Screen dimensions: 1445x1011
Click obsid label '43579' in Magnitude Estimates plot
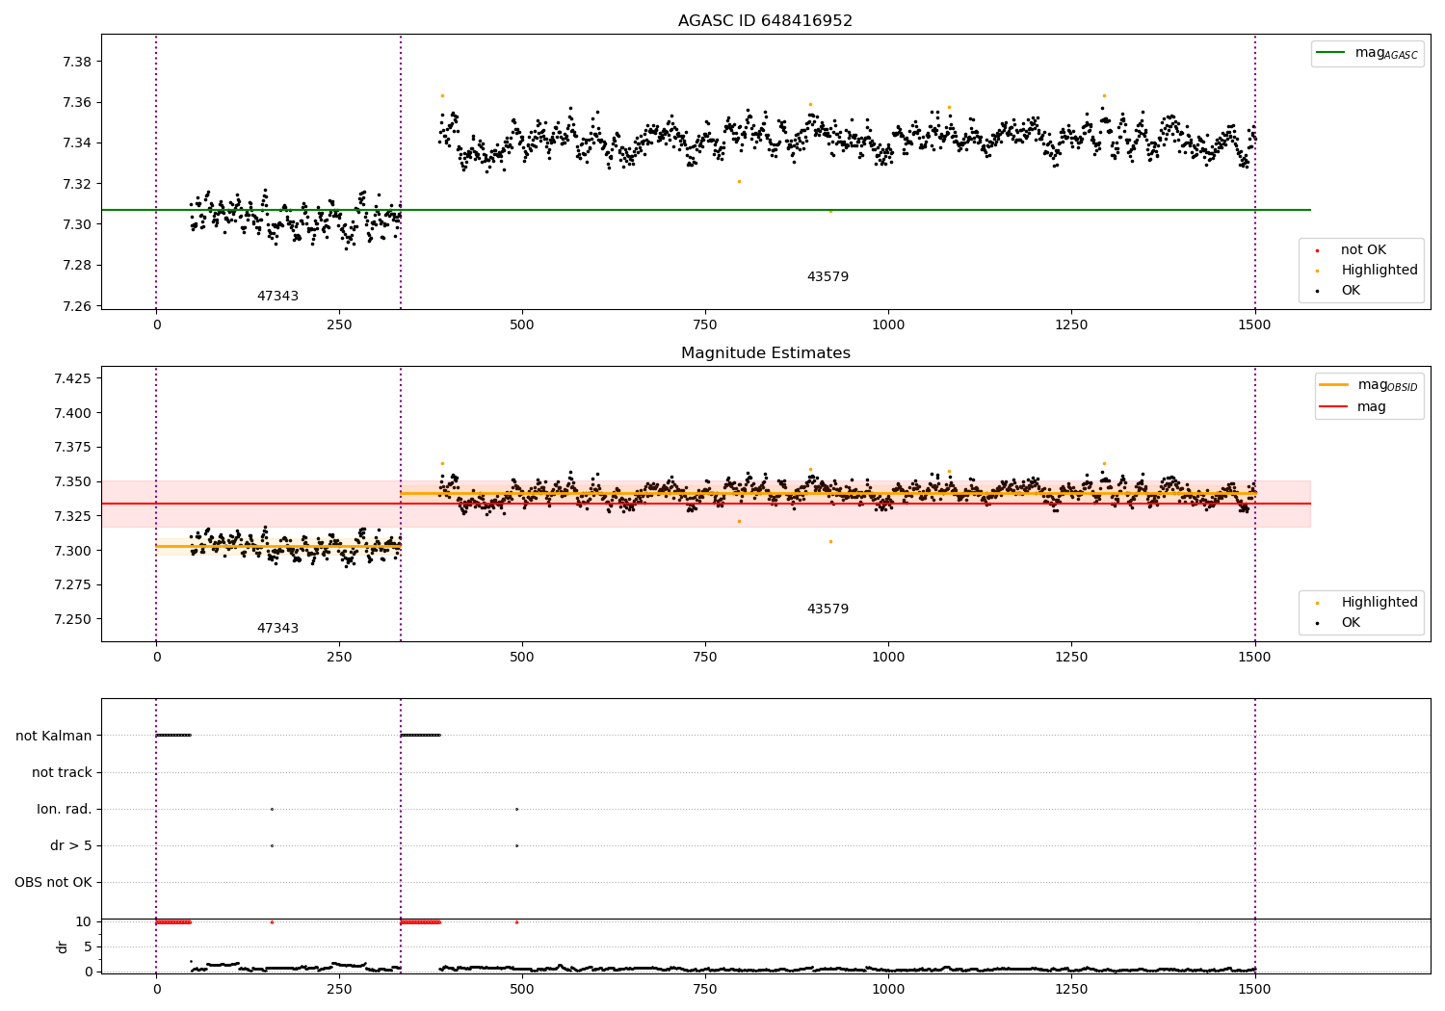pyautogui.click(x=828, y=609)
